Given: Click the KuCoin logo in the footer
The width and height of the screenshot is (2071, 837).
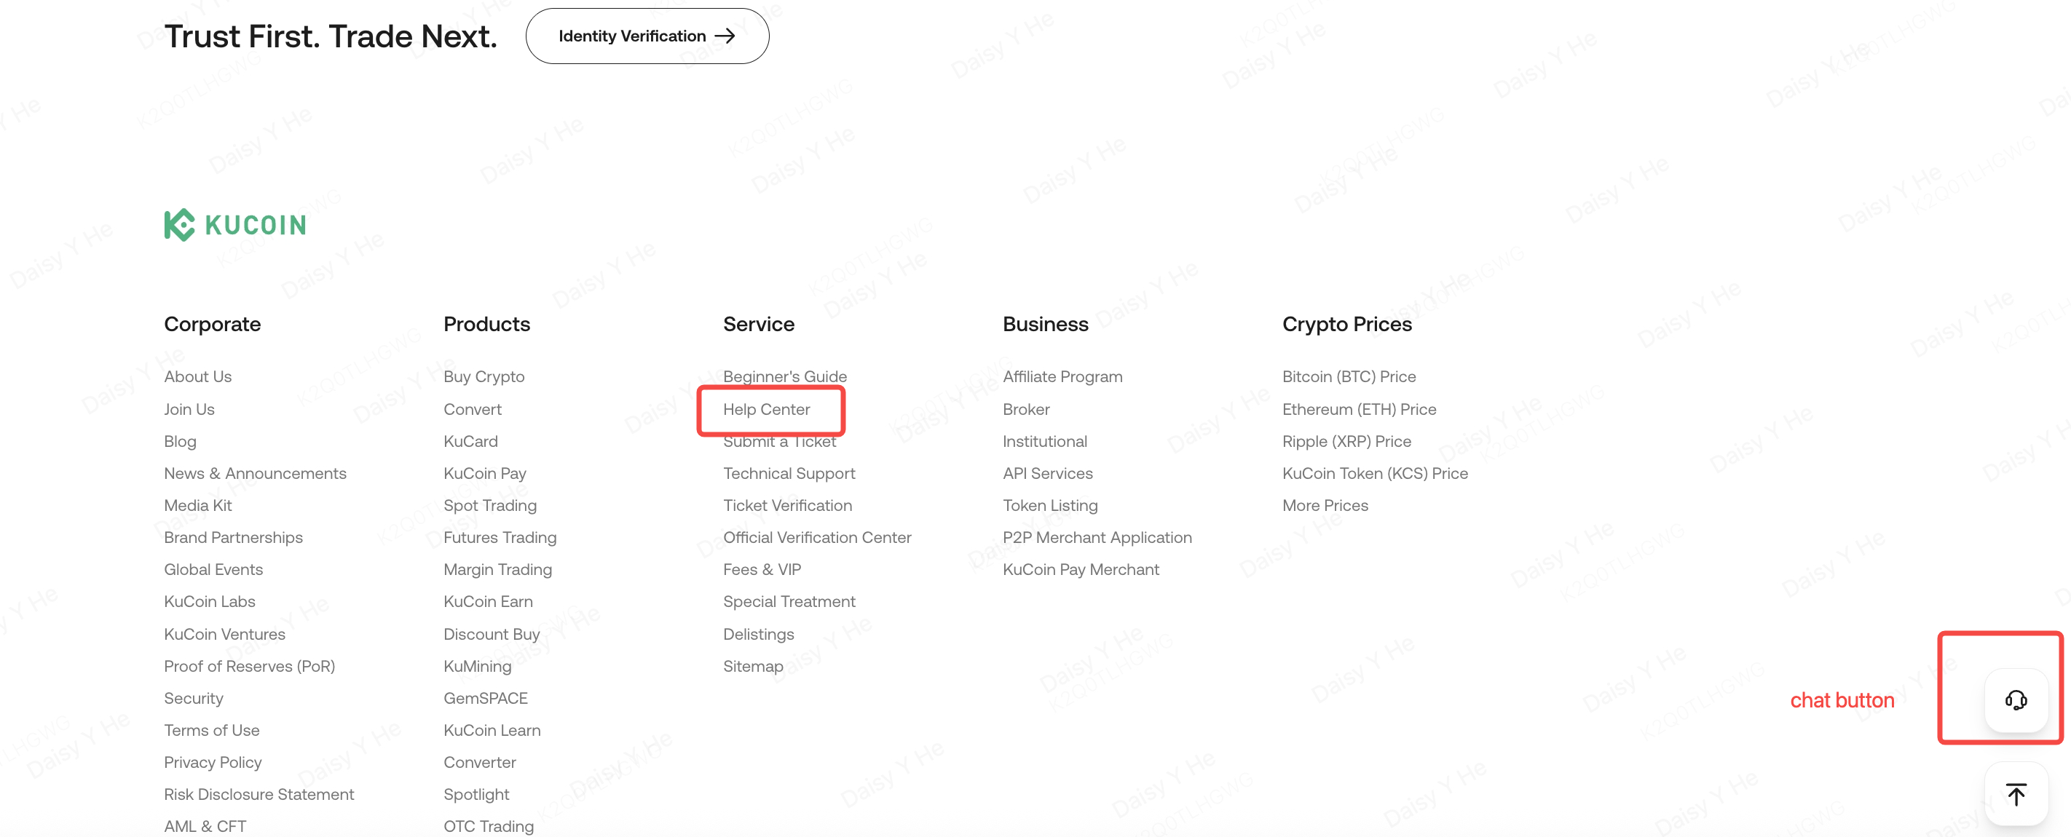Looking at the screenshot, I should tap(234, 224).
